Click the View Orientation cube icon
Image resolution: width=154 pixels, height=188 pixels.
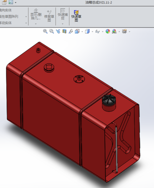[x=77, y=31]
